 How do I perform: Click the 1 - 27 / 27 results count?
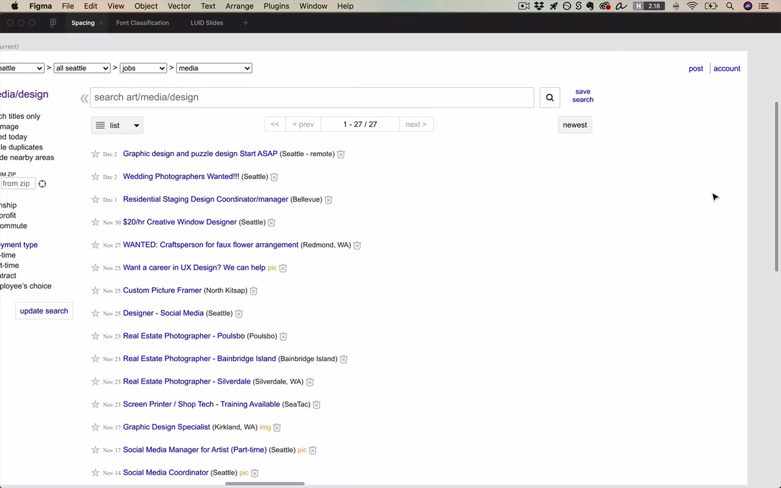(x=360, y=124)
